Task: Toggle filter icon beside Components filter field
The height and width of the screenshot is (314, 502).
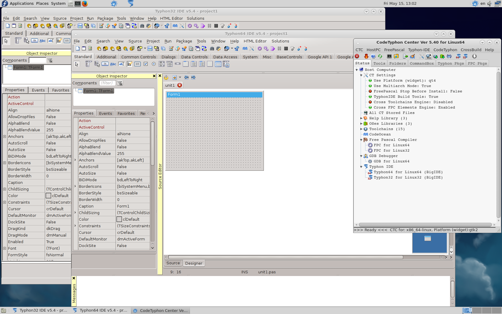Action: (x=120, y=83)
